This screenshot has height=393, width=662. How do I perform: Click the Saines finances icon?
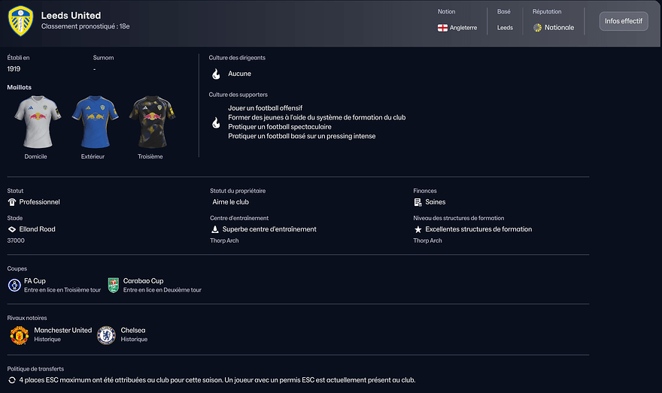click(x=418, y=202)
